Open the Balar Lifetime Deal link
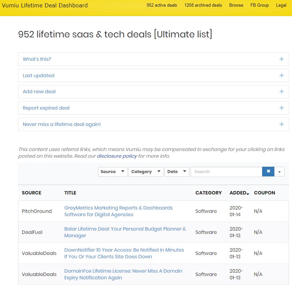Viewport: 292px width, 285px height. pyautogui.click(x=125, y=232)
